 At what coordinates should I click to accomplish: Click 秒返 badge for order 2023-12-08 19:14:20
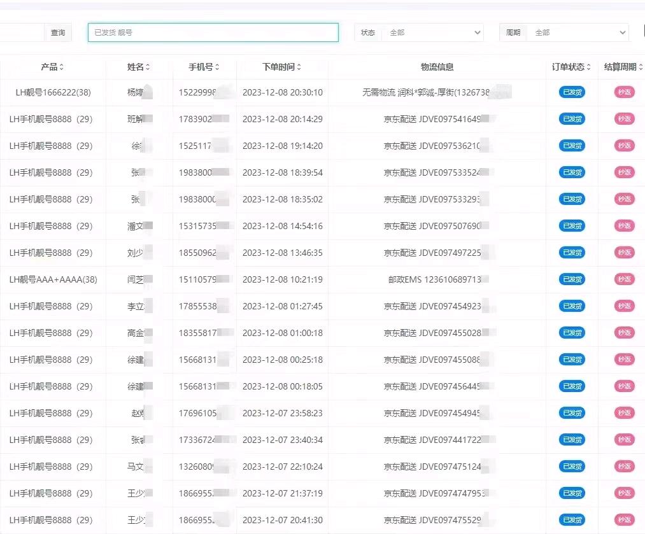pyautogui.click(x=625, y=146)
